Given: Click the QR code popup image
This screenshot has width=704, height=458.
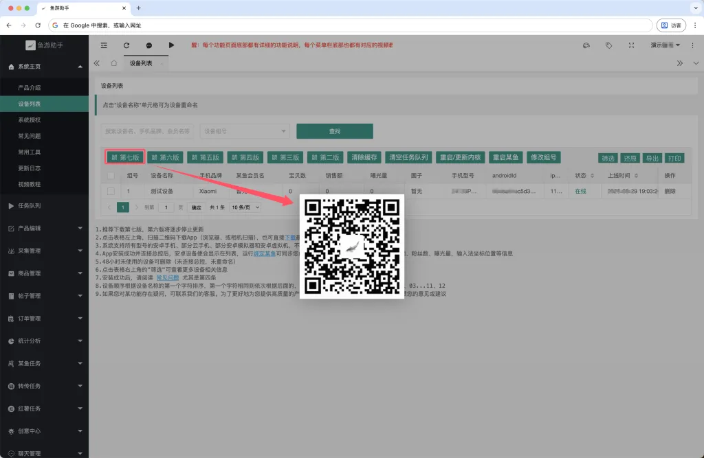Looking at the screenshot, I should tap(352, 247).
